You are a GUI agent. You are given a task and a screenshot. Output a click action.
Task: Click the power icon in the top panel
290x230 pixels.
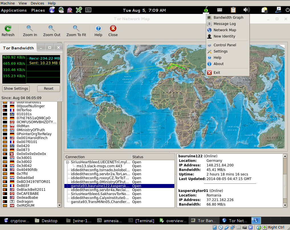tap(288, 10)
